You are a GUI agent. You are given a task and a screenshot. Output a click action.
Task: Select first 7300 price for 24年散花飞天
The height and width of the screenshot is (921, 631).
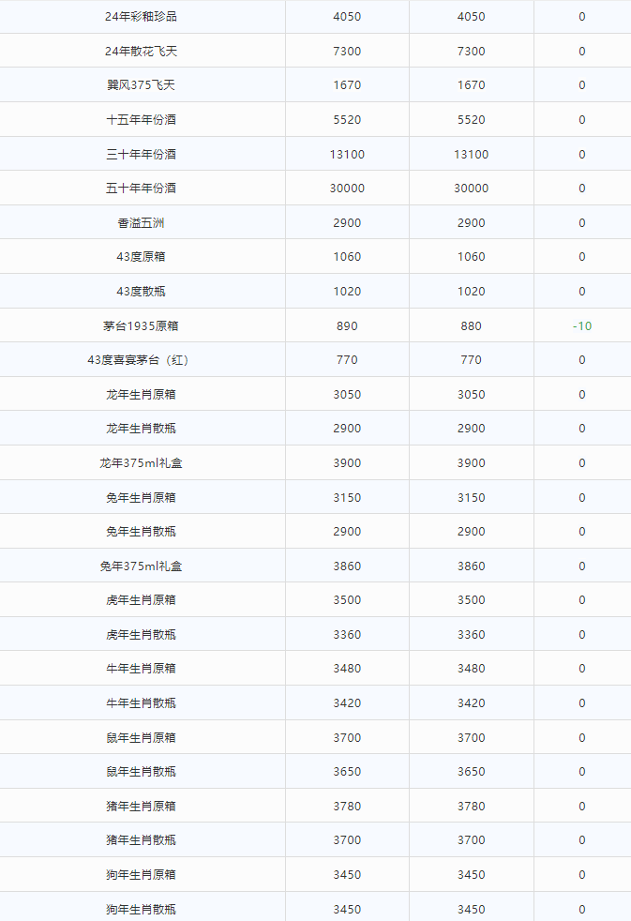click(347, 51)
